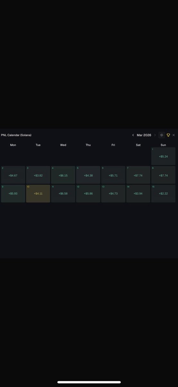Select day 14 cell showing +$3.94
This screenshot has width=178, height=387.
138,193
